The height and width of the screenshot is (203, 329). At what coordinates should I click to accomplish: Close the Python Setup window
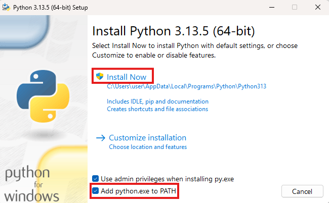pyautogui.click(x=318, y=8)
